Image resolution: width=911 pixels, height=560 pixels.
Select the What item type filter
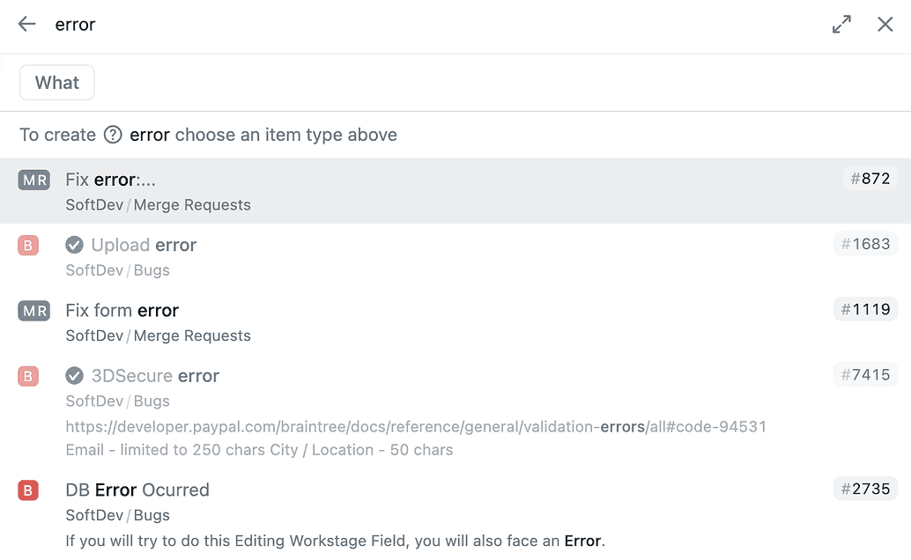(x=57, y=83)
